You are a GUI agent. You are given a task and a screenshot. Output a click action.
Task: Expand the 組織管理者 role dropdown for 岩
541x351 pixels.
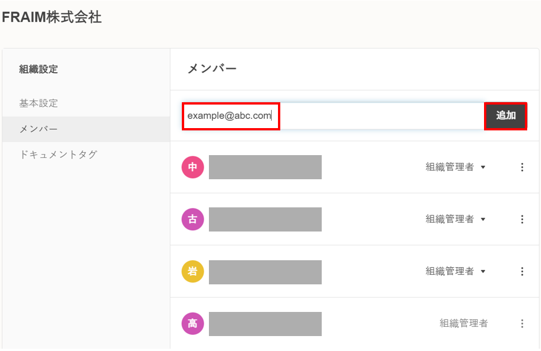[x=456, y=271]
